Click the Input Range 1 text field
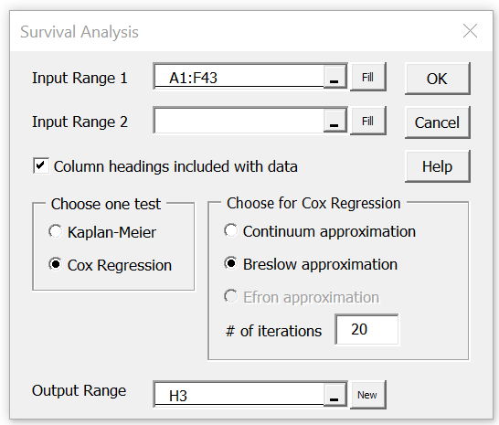This screenshot has height=425, width=499. (239, 77)
